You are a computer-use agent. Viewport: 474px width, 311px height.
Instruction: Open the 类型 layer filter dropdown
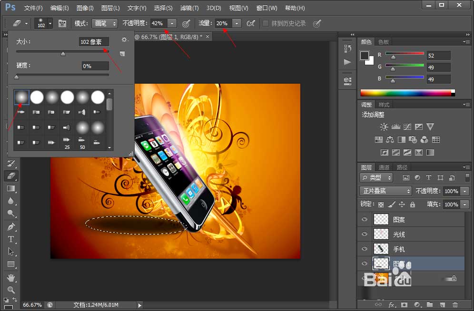[x=376, y=177]
